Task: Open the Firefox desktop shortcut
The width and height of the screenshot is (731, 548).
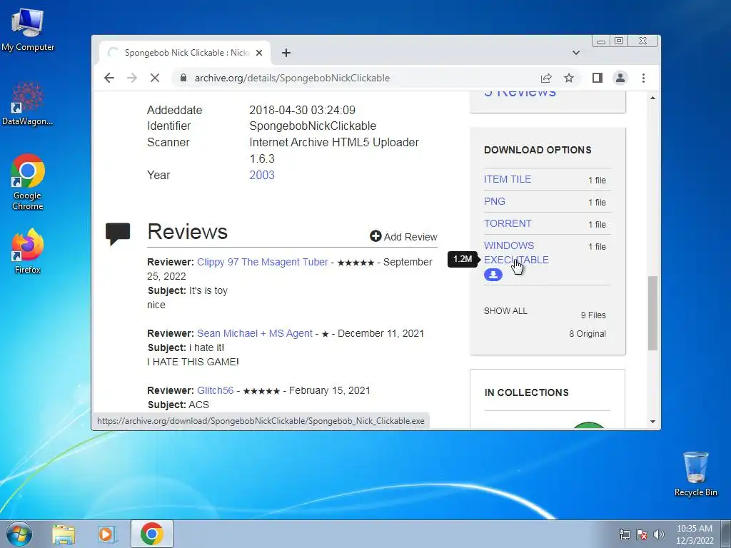Action: pos(28,251)
